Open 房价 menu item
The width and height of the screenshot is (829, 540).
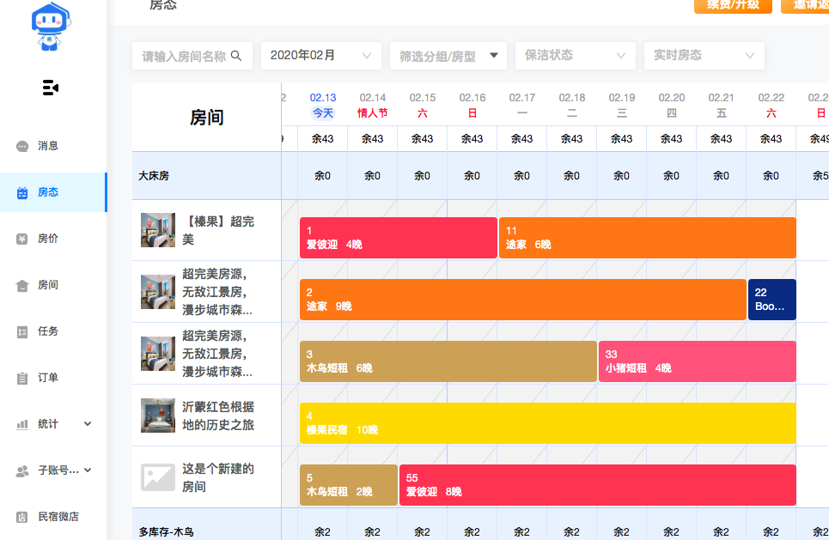click(53, 239)
